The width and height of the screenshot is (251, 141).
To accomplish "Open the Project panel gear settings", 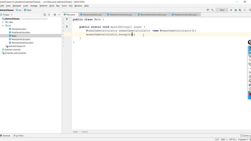I will pyautogui.click(x=55, y=15).
